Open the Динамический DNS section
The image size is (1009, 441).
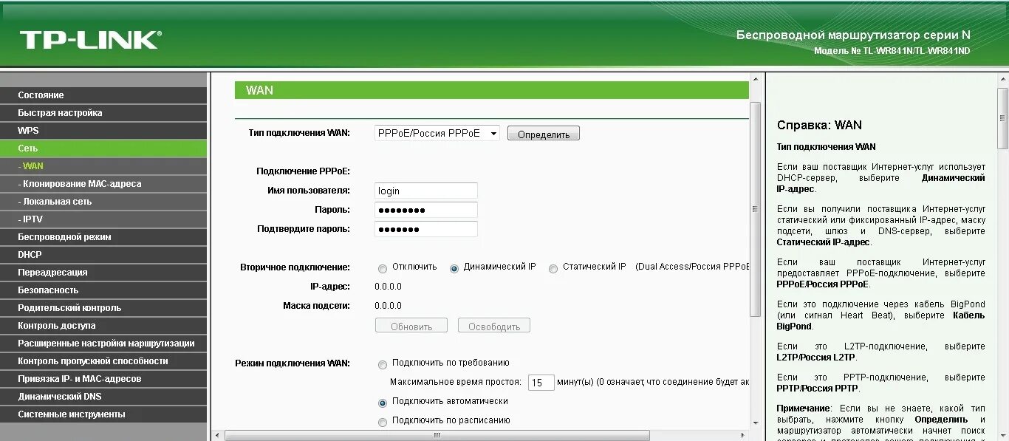coord(103,397)
